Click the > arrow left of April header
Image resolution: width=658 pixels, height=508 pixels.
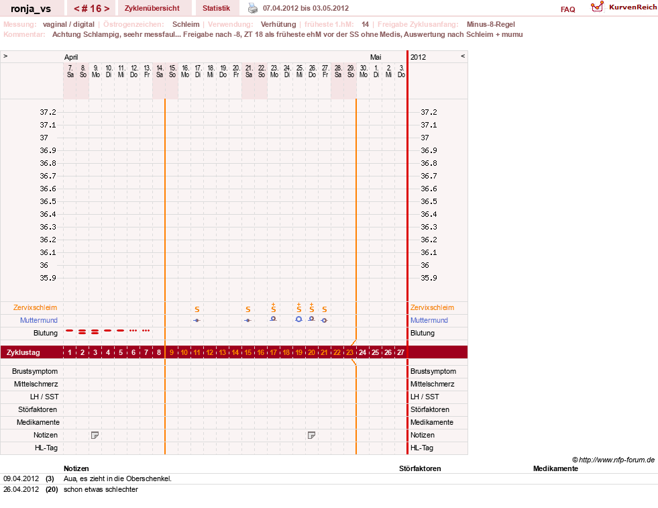click(x=5, y=56)
